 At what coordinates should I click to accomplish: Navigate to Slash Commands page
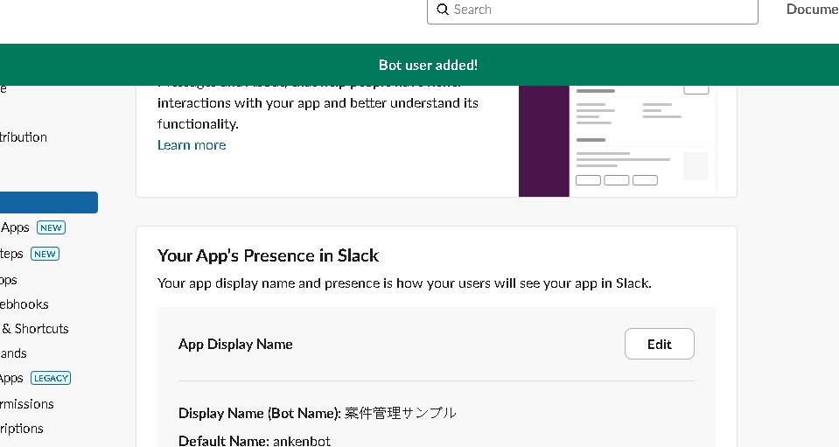pos(14,353)
